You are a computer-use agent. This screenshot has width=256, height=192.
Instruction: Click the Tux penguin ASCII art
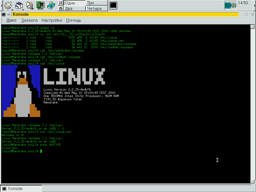[x=21, y=91]
